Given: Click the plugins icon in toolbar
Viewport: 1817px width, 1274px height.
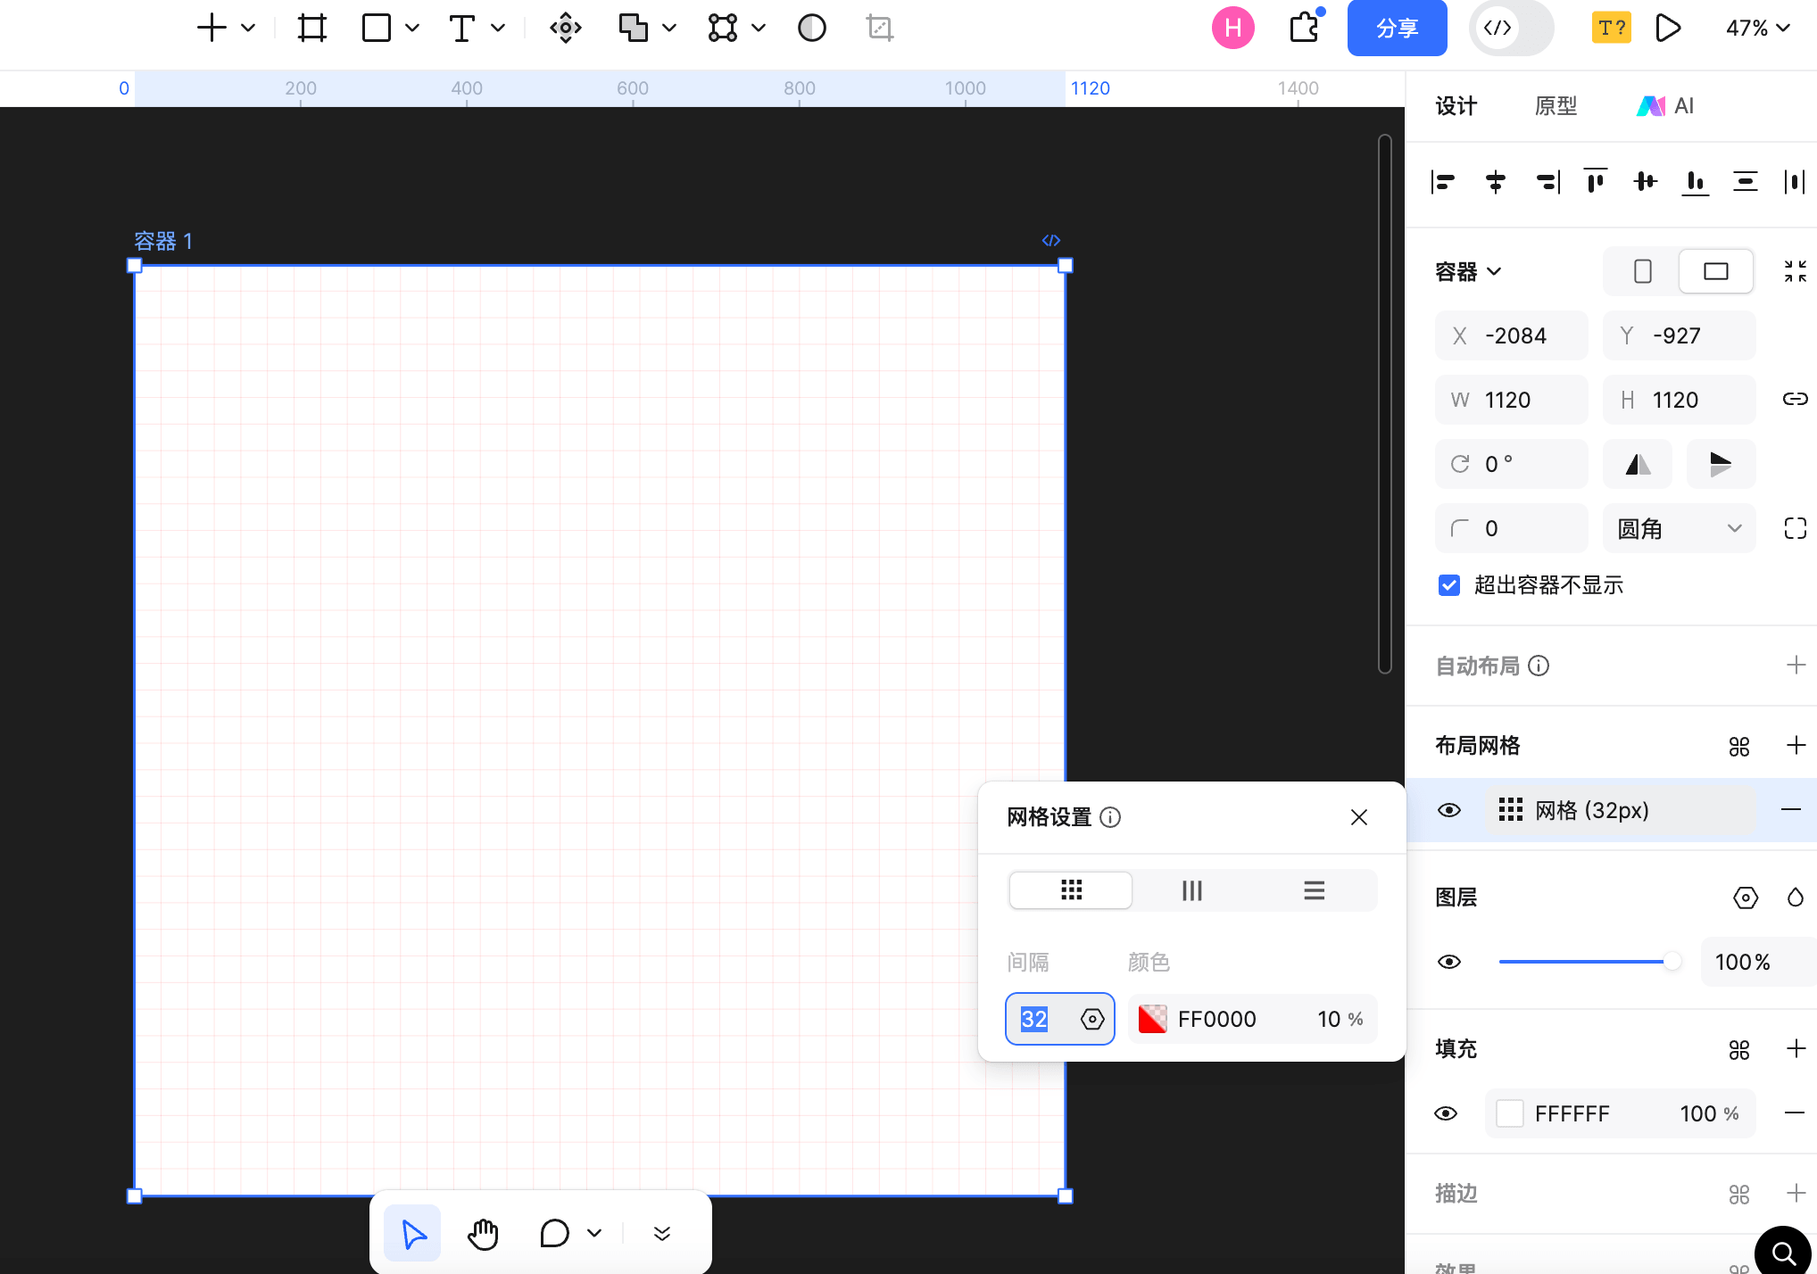Looking at the screenshot, I should click(1304, 28).
